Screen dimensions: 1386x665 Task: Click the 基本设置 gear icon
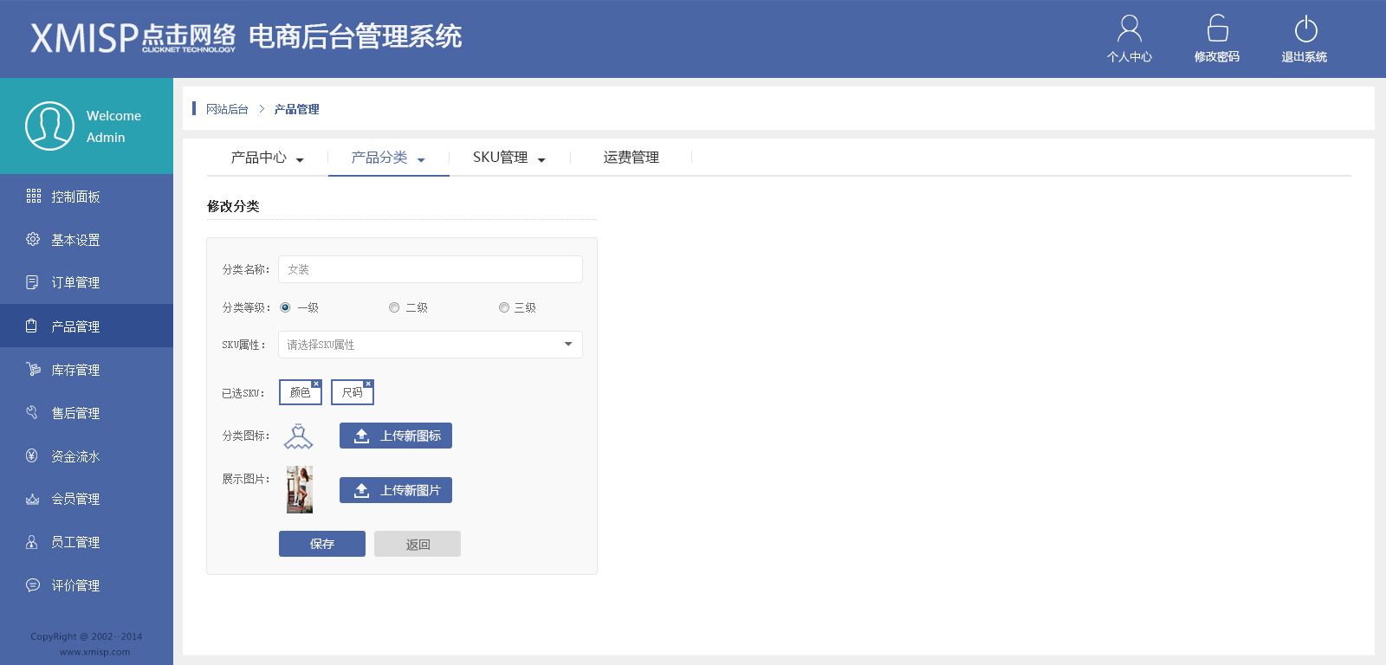pyautogui.click(x=33, y=239)
